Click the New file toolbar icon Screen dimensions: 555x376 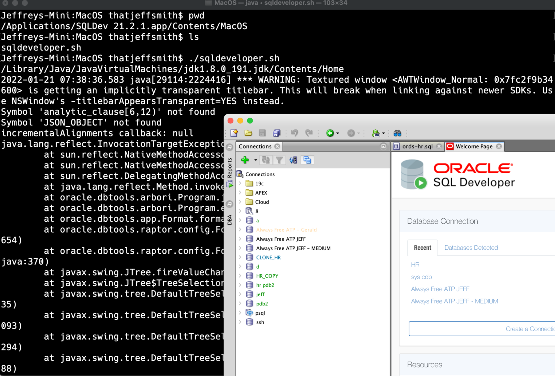coord(234,133)
